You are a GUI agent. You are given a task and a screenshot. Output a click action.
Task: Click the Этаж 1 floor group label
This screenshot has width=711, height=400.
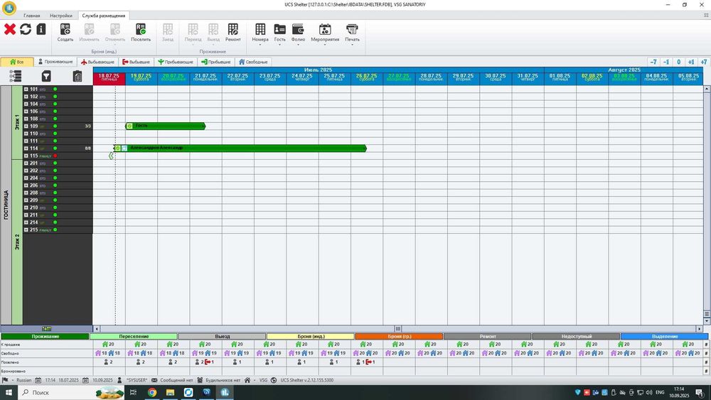tap(17, 122)
